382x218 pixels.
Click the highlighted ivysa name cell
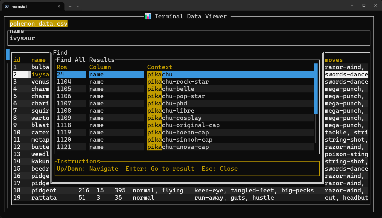(x=40, y=74)
